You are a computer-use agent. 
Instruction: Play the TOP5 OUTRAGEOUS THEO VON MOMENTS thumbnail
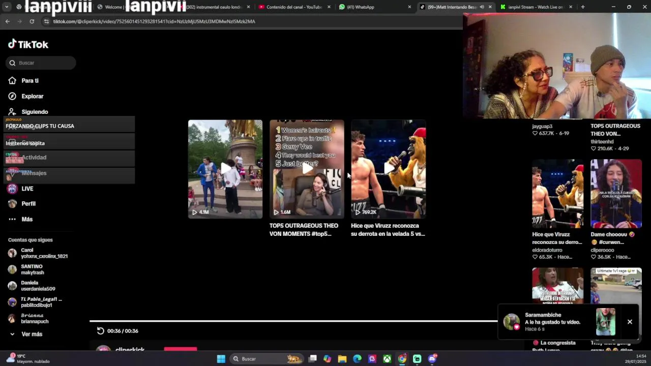pyautogui.click(x=307, y=169)
